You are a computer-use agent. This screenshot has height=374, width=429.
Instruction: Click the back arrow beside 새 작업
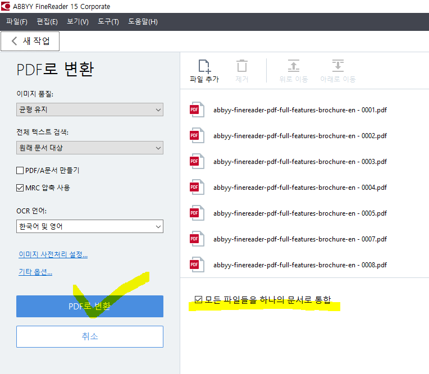coord(14,41)
